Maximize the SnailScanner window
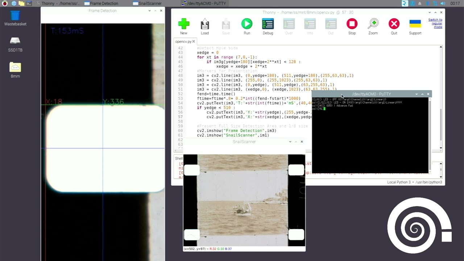464x261 pixels. (296, 142)
